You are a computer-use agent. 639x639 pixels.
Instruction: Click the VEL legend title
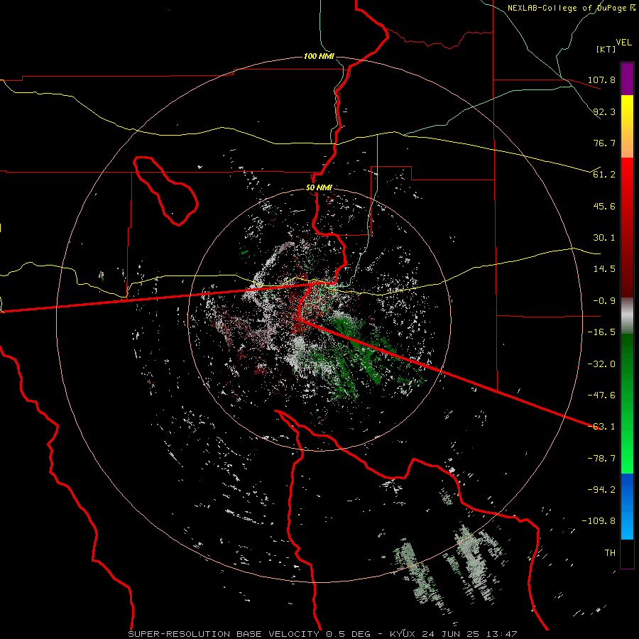pos(623,43)
